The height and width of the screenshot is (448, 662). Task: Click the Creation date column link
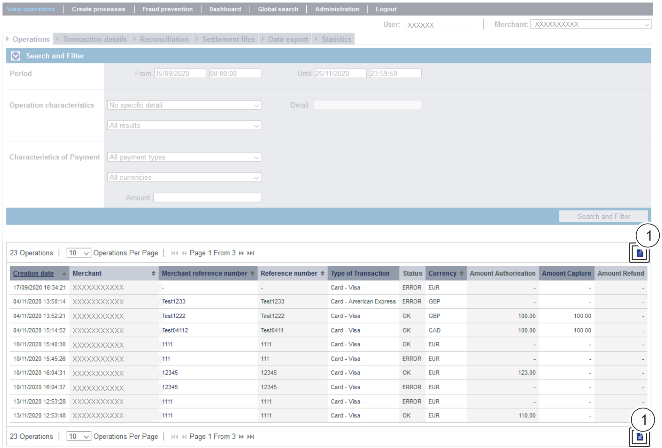point(33,273)
